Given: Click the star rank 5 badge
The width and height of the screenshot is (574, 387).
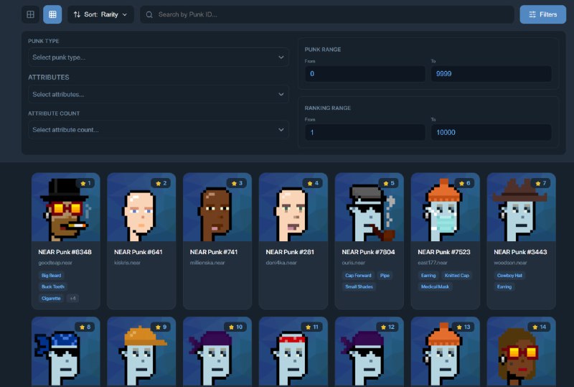Looking at the screenshot, I should click(389, 183).
